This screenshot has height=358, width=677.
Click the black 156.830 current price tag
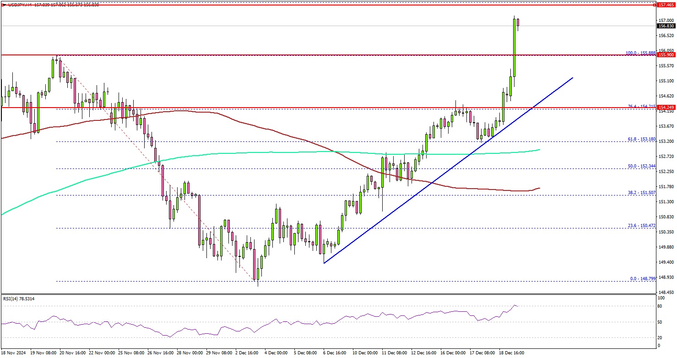[x=666, y=26]
